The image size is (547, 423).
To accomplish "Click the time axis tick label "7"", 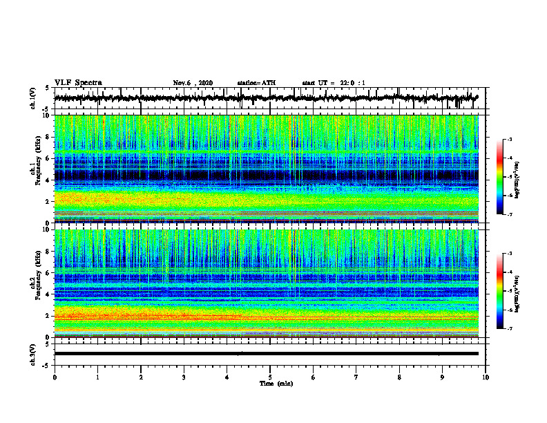I will point(356,377).
